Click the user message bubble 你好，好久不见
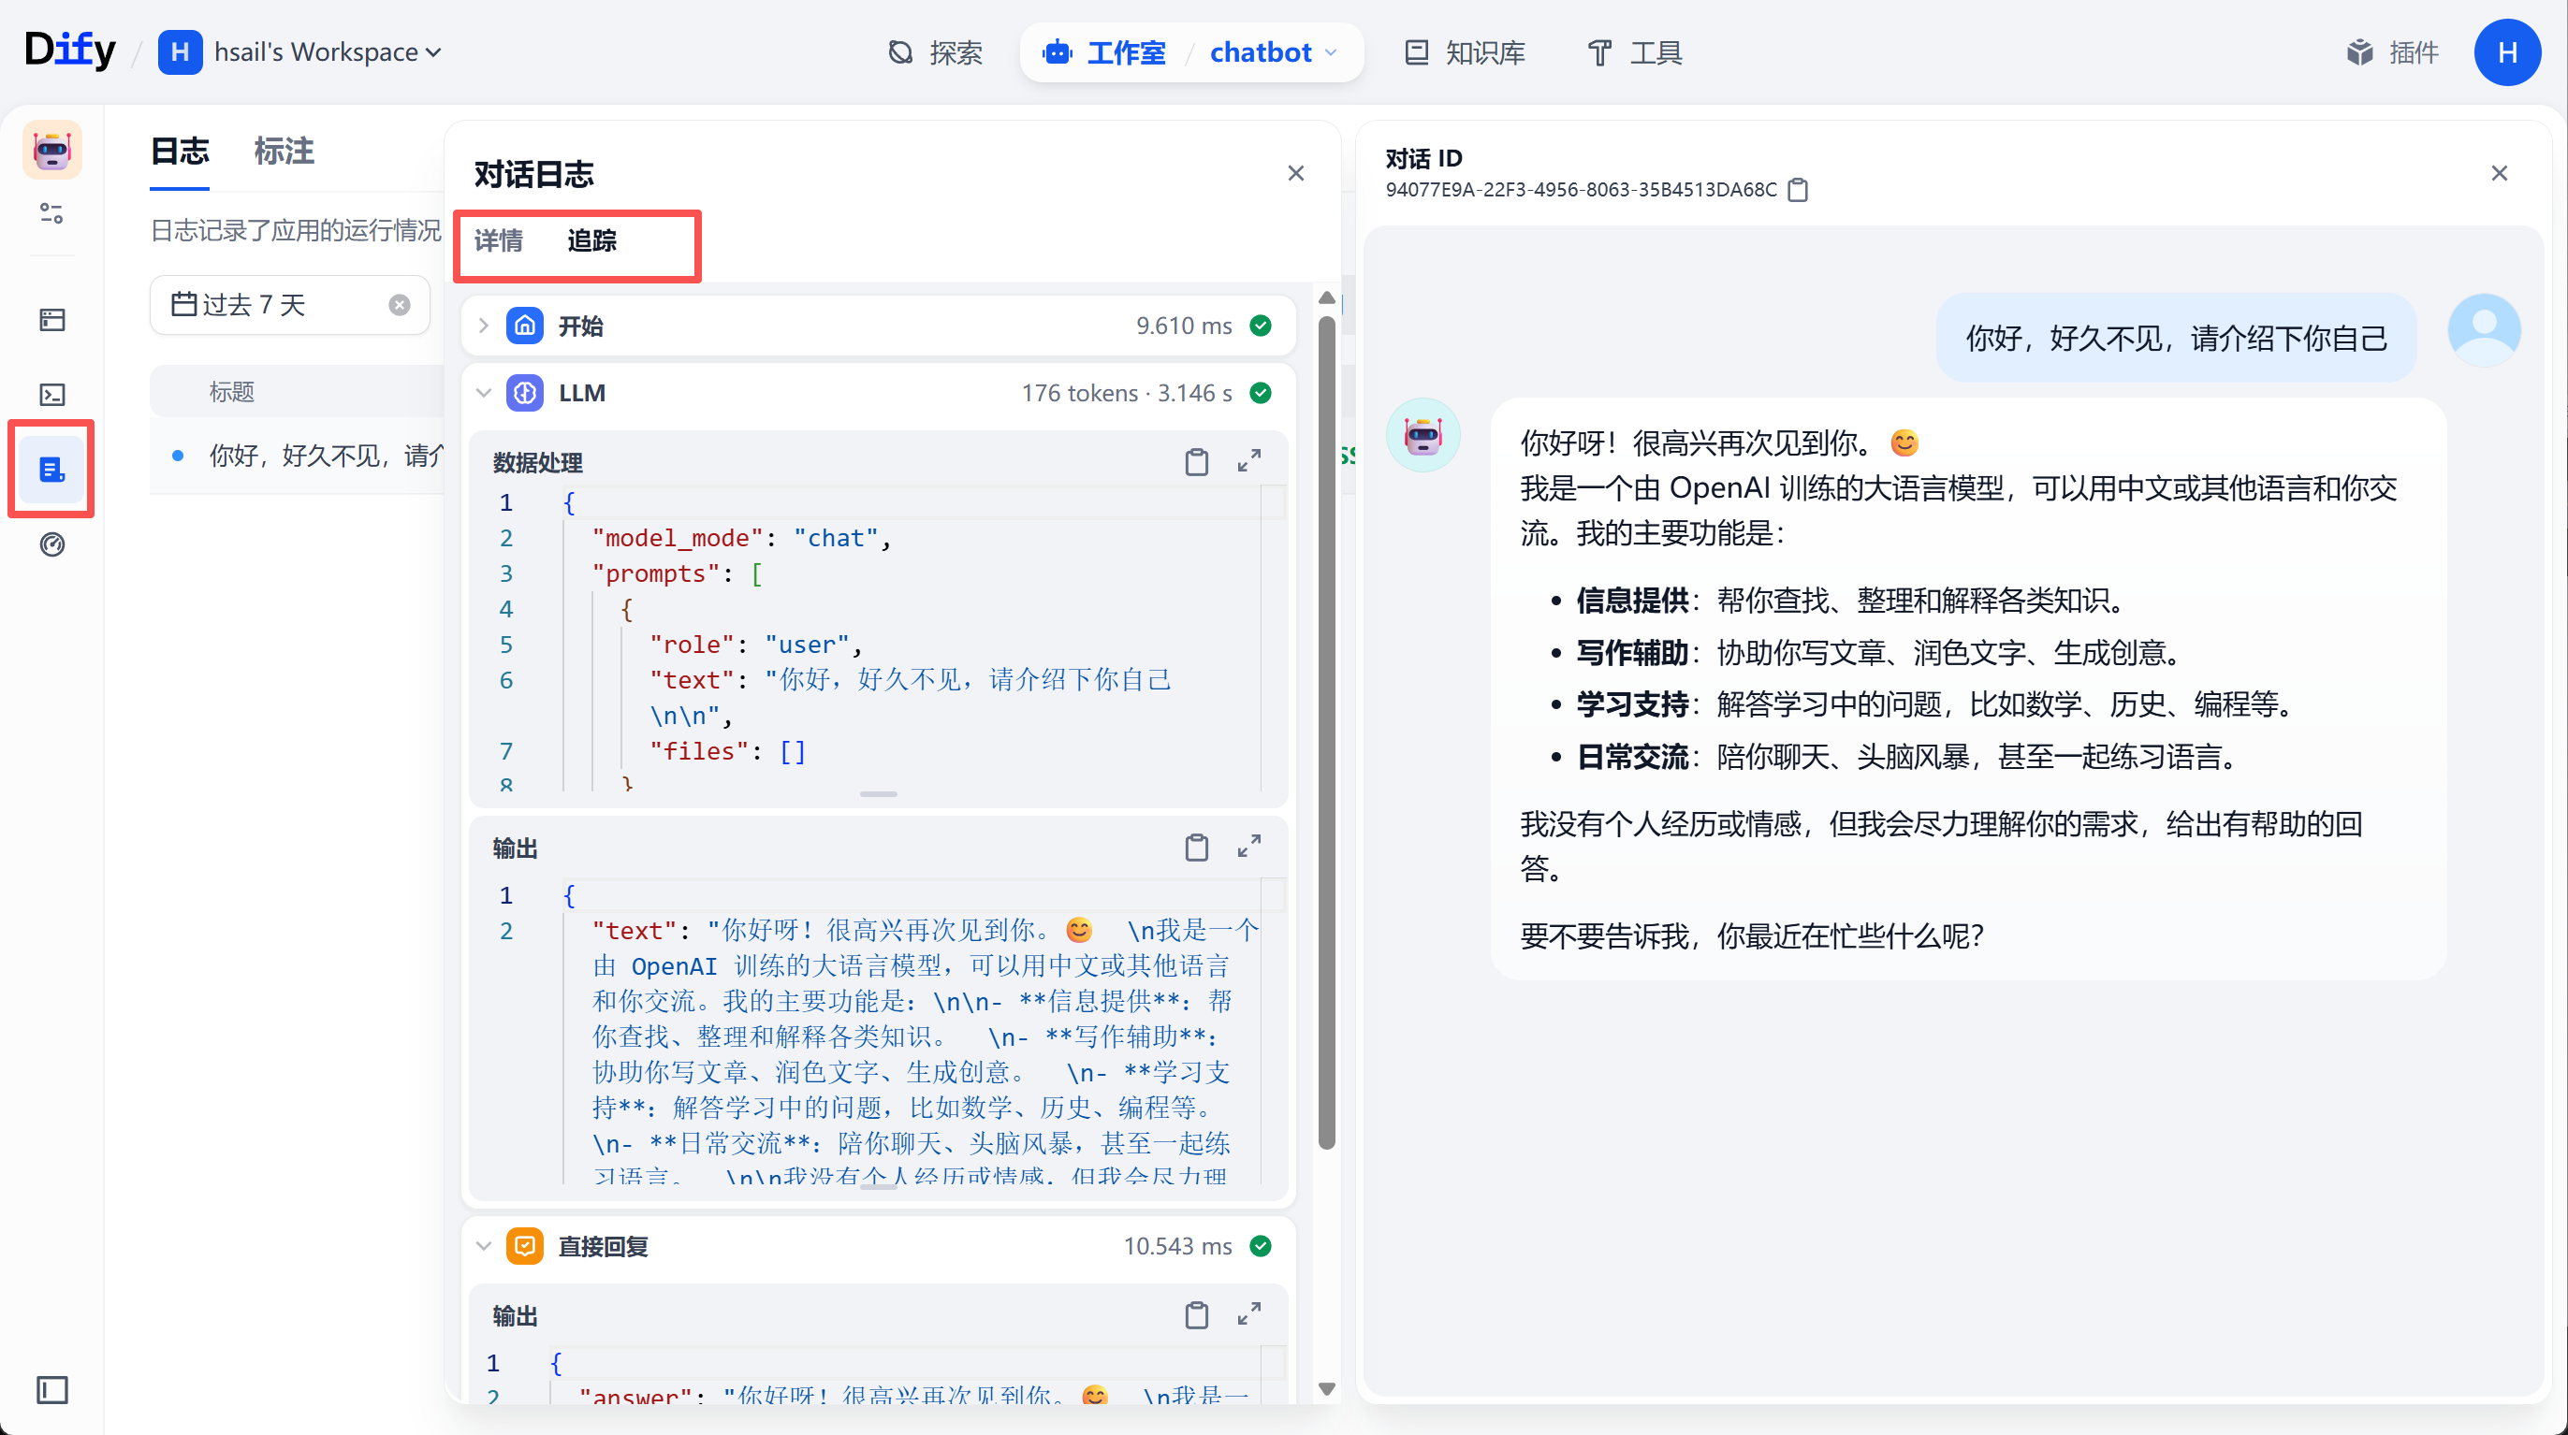The image size is (2568, 1435). 2176,339
